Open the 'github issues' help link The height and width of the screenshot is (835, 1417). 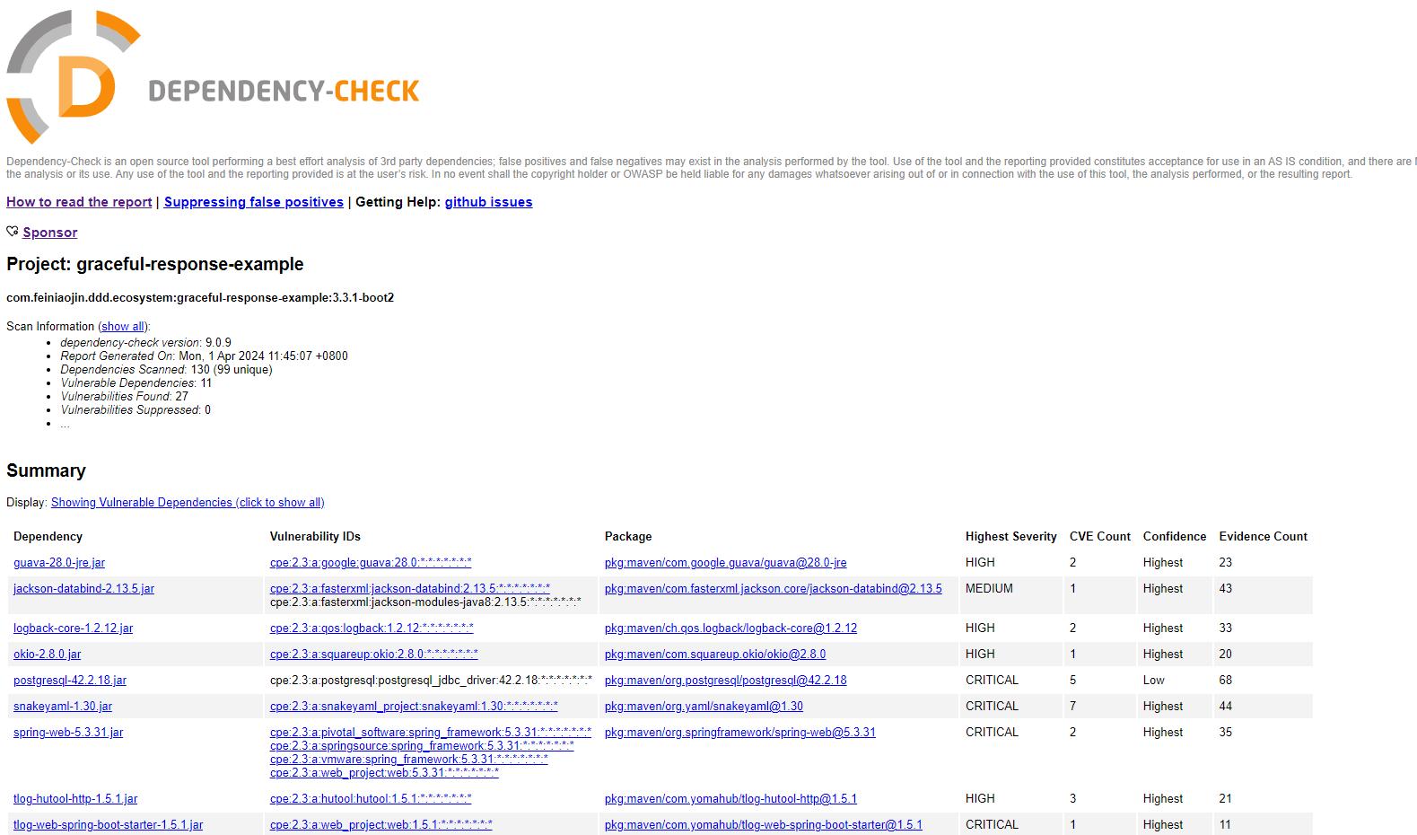488,202
